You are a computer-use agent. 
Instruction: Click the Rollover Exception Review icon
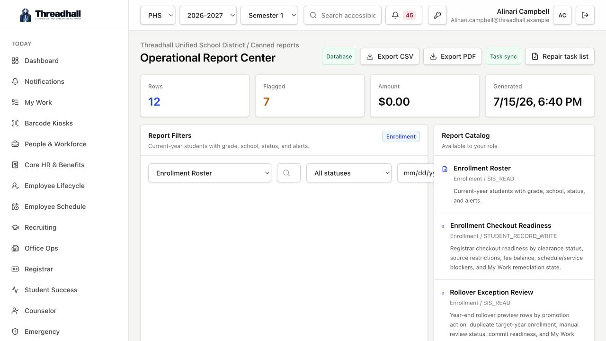pos(443,293)
